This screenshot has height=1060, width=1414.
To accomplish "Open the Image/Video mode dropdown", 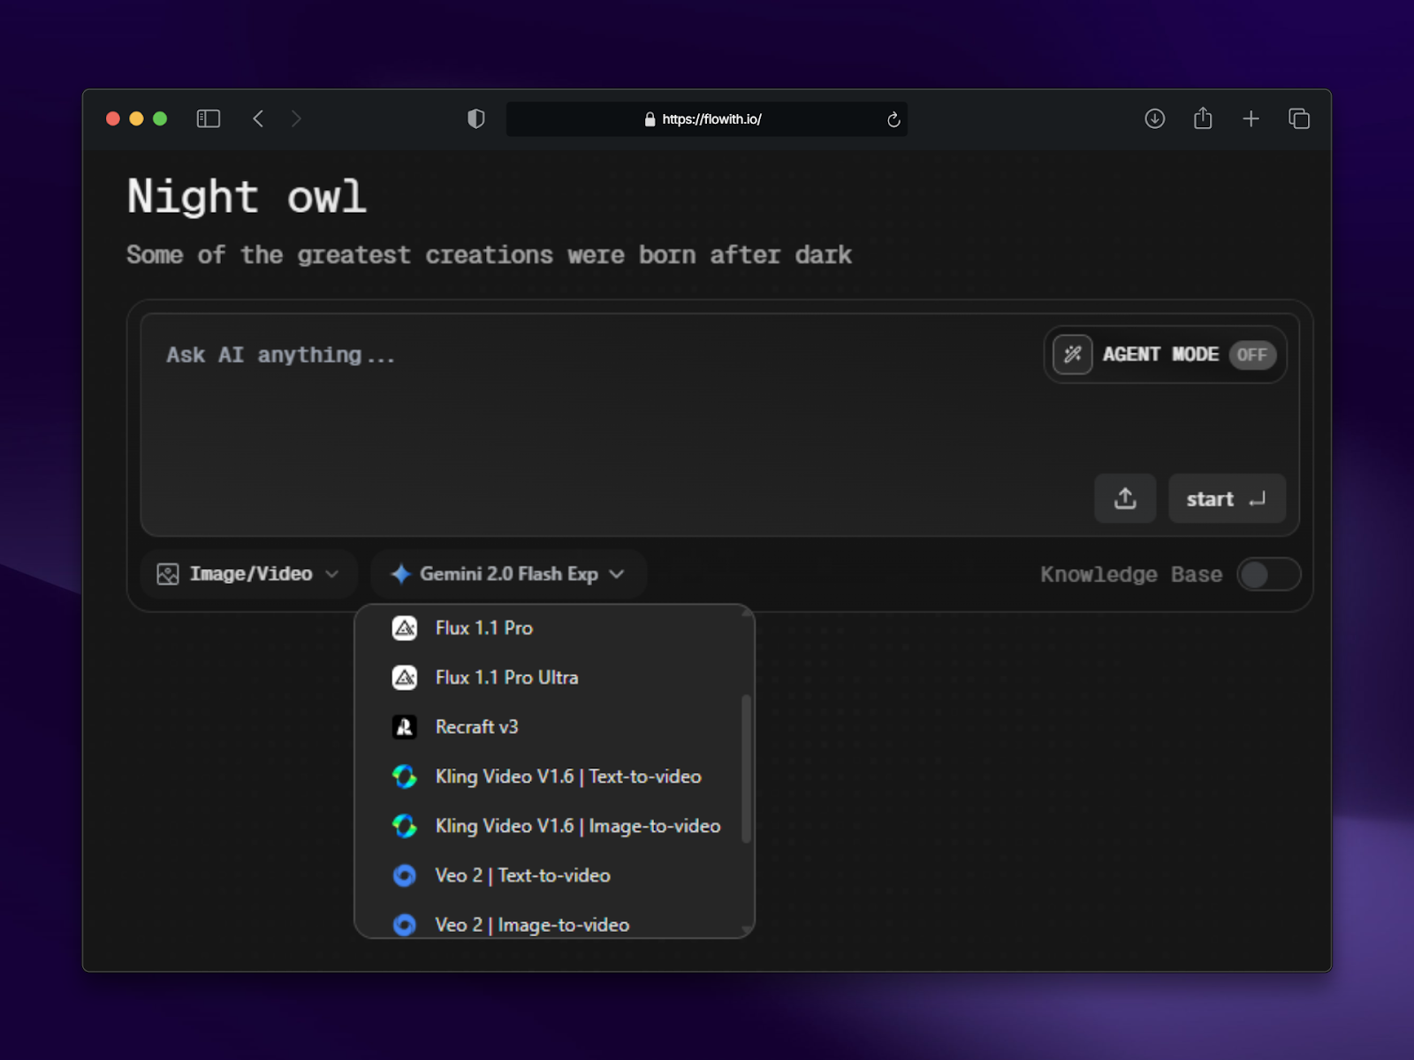I will [x=248, y=574].
